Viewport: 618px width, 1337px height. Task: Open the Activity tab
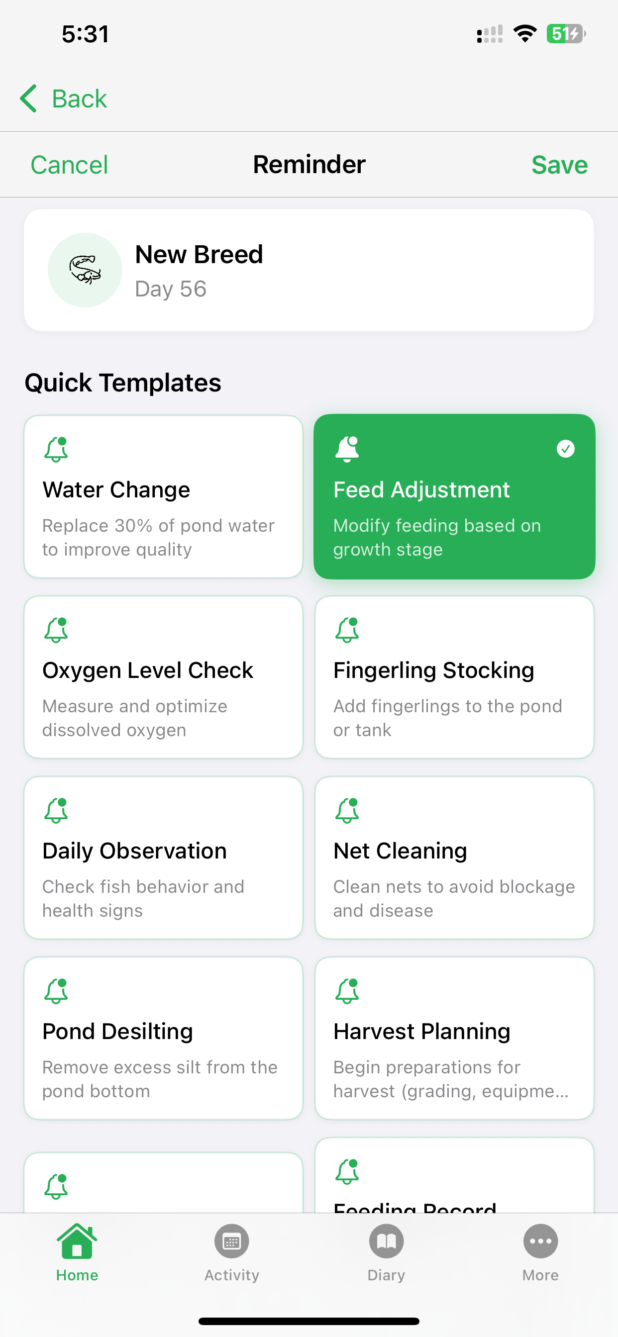[231, 1252]
